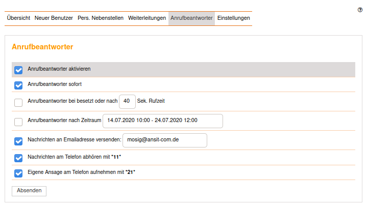
Task: Uncheck Nachrichten am Telefon abhören checkbox
Action: coord(18,158)
